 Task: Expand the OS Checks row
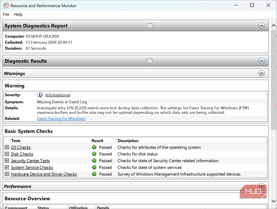(x=7, y=147)
